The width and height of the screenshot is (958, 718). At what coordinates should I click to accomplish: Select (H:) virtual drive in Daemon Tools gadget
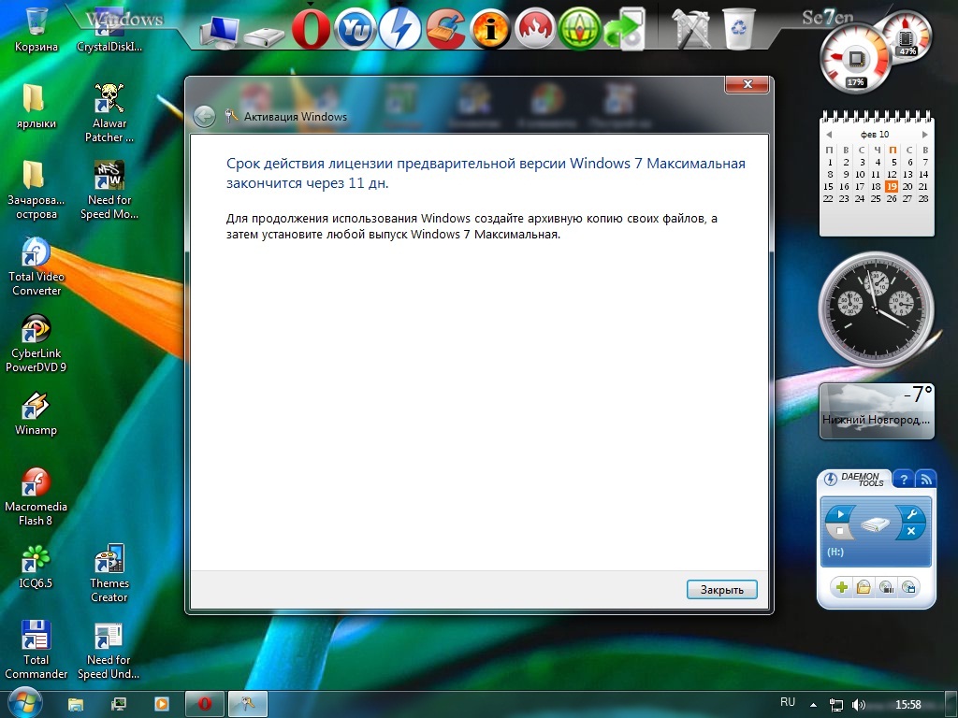coord(835,552)
